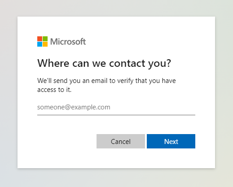Click the Microsoft wordmark text
The image size is (233, 187).
tap(68, 42)
